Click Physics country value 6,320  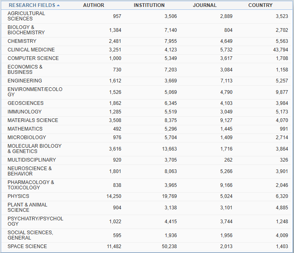[282, 196]
